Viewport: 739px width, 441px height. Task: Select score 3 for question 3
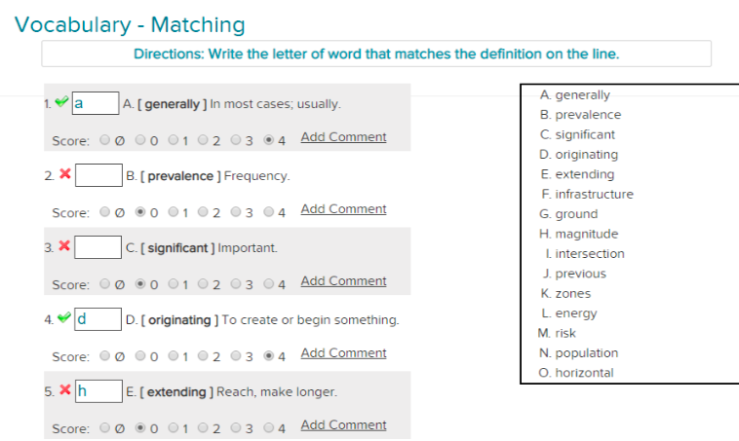pyautogui.click(x=236, y=283)
